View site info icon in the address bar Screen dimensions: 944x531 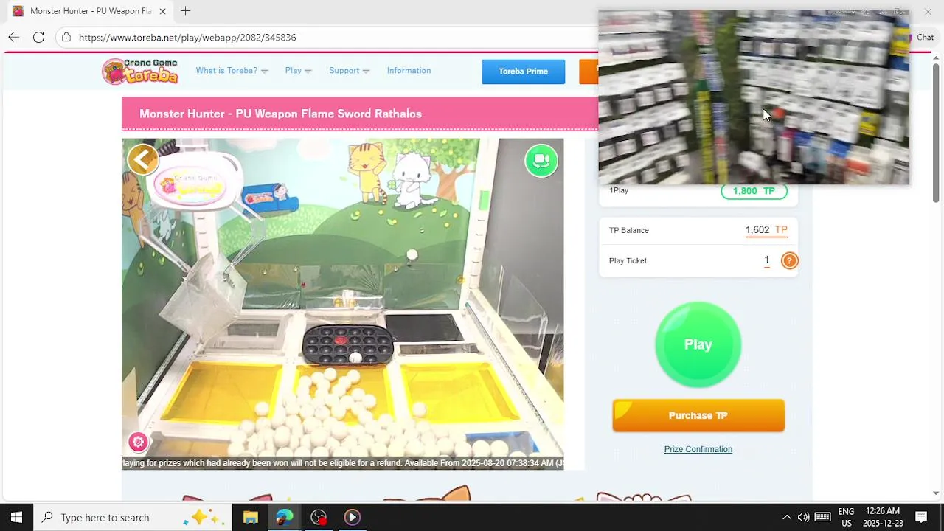[x=66, y=37]
